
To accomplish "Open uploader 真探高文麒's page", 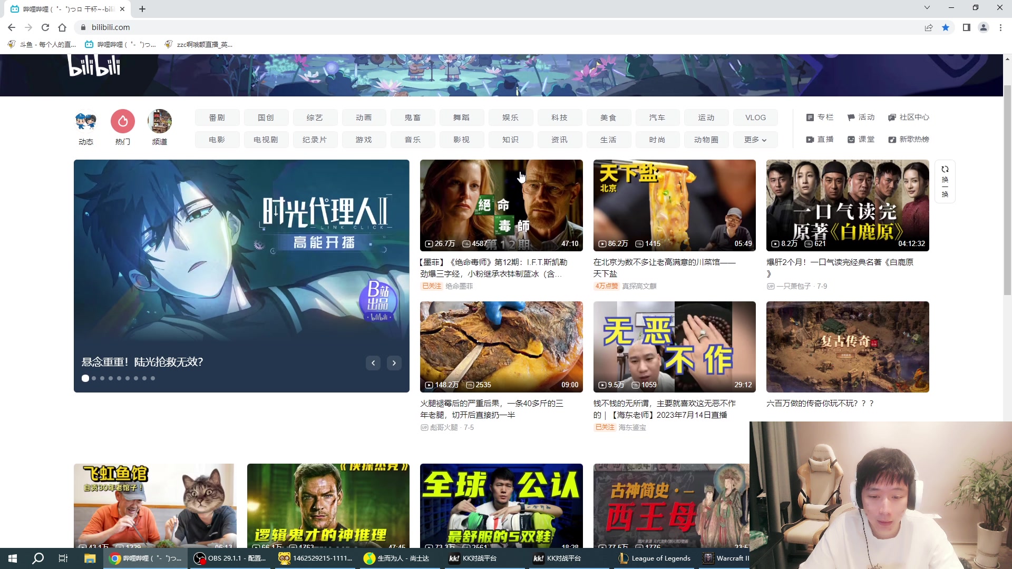I will tap(639, 286).
